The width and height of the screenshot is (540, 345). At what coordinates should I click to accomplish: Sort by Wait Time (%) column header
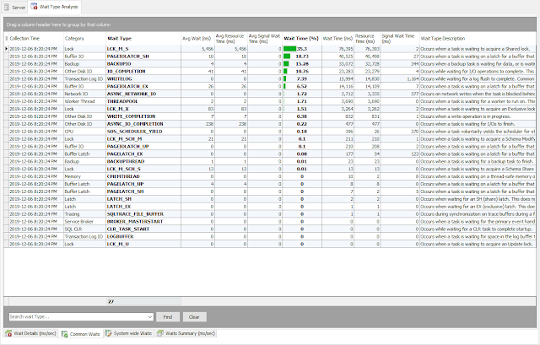[x=301, y=38]
